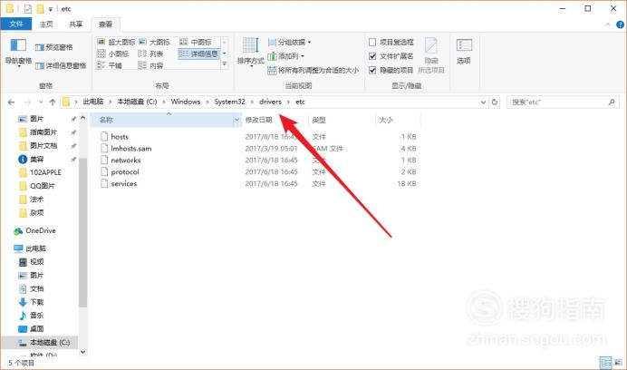Click This PC in address bar

pyautogui.click(x=93, y=102)
